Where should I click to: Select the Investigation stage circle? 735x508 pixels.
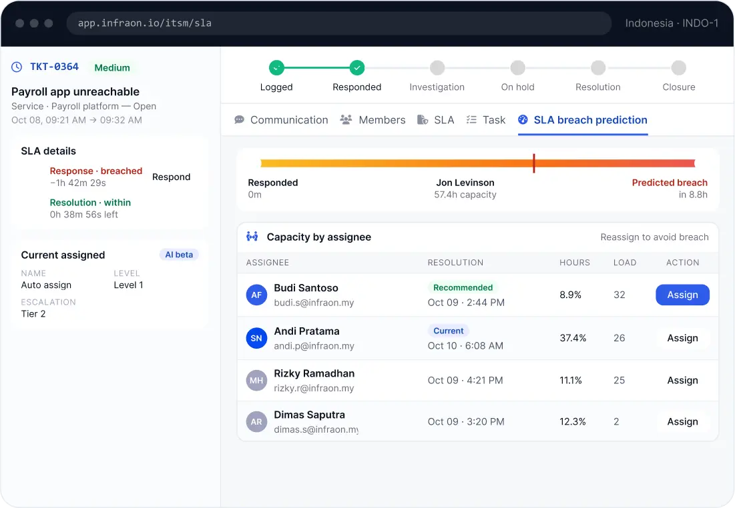[x=437, y=68]
